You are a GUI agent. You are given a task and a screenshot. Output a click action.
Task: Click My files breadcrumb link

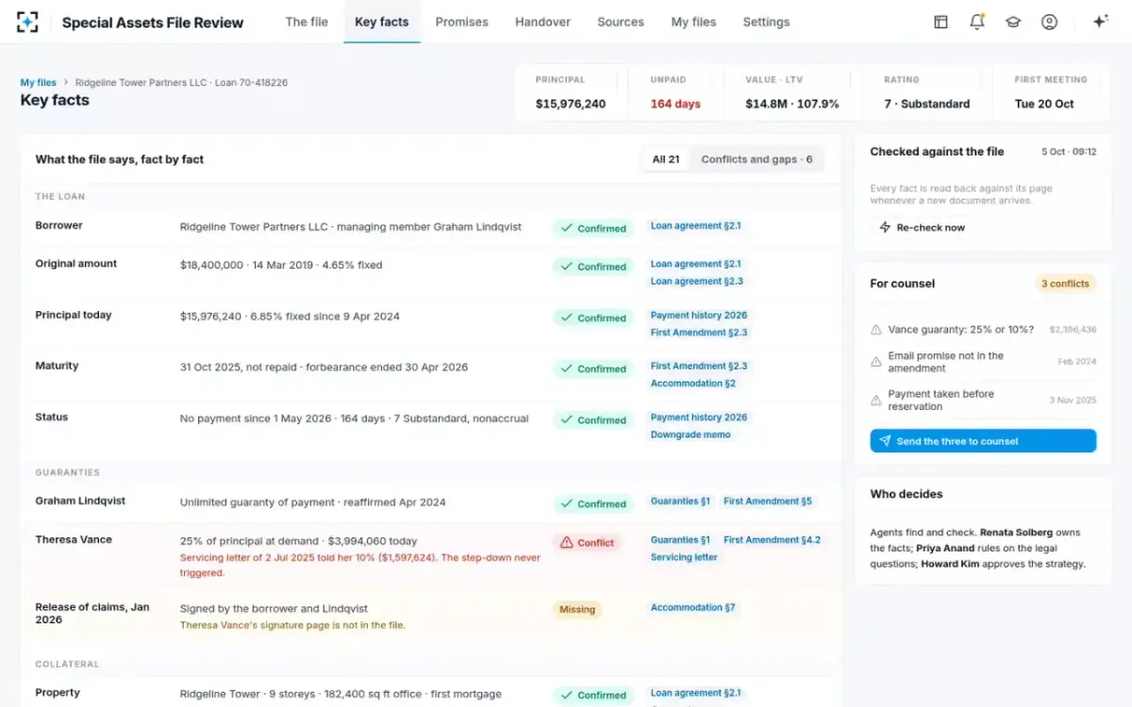coord(38,83)
